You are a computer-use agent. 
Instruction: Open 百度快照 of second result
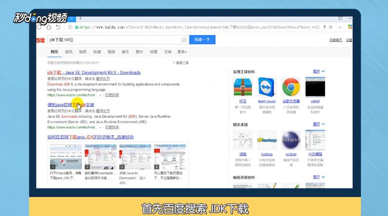click(x=112, y=127)
